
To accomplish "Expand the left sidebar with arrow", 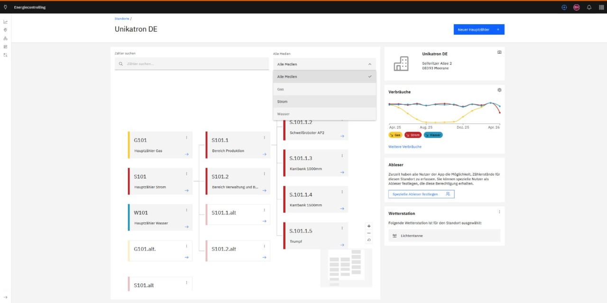I will click(x=5, y=297).
